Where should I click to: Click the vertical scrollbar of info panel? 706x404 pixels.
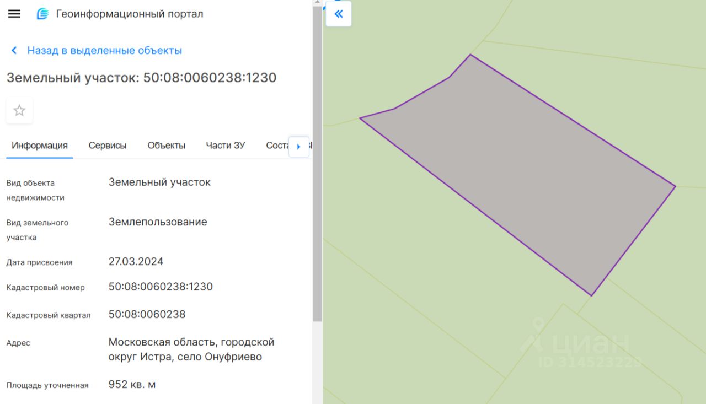317,164
